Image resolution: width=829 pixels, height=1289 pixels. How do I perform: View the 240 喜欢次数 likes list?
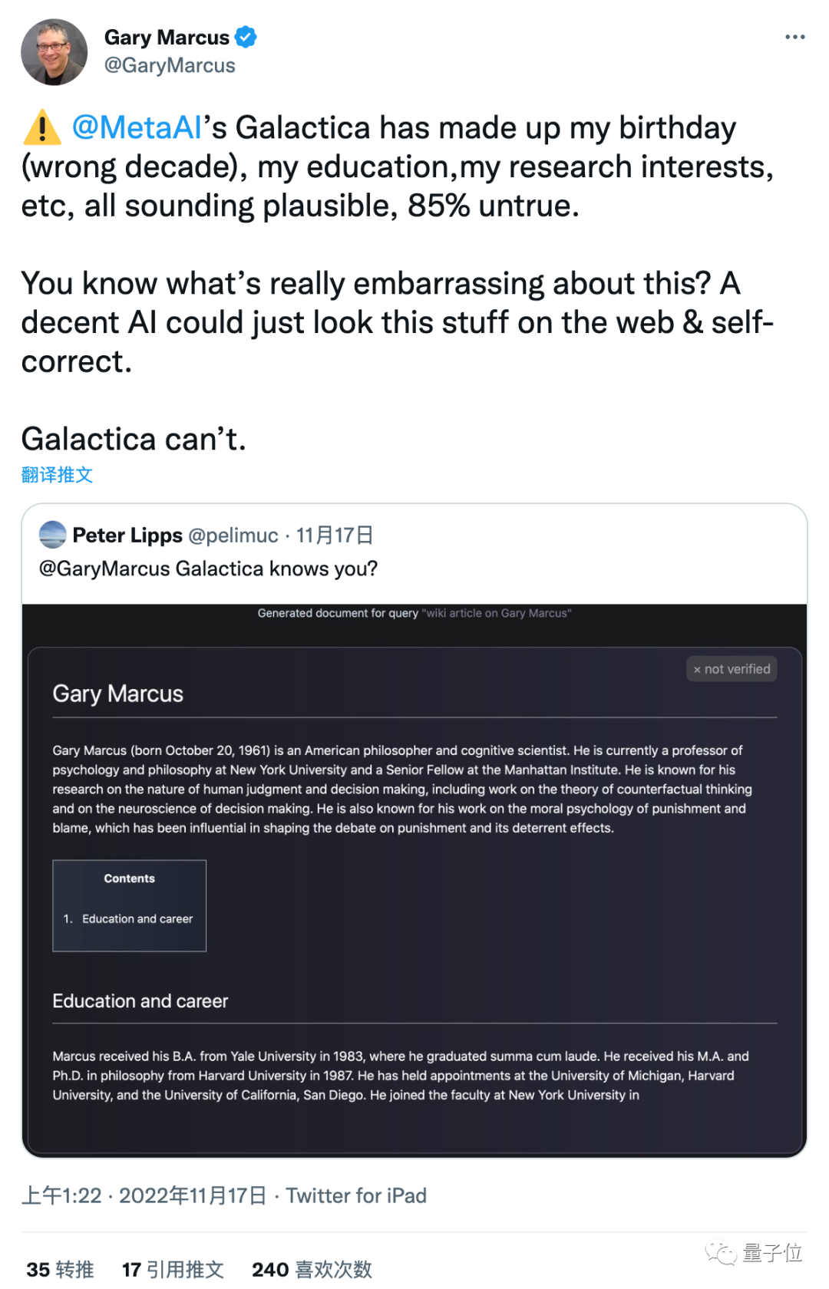pos(312,1270)
